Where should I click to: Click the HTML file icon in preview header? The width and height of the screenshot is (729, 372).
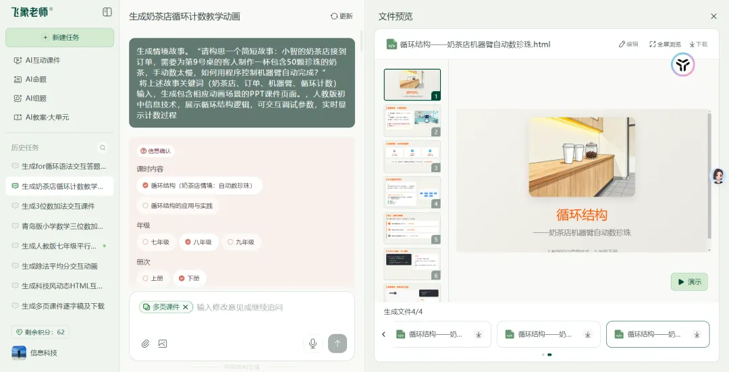click(x=391, y=44)
